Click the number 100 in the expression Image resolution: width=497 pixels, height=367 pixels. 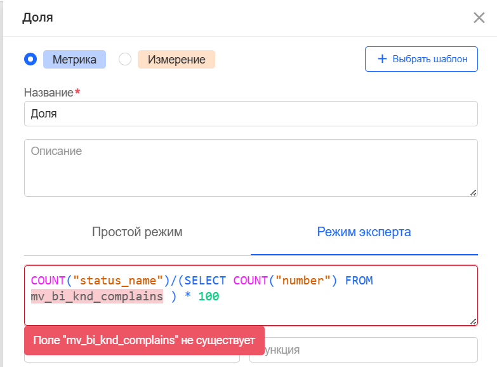[208, 297]
